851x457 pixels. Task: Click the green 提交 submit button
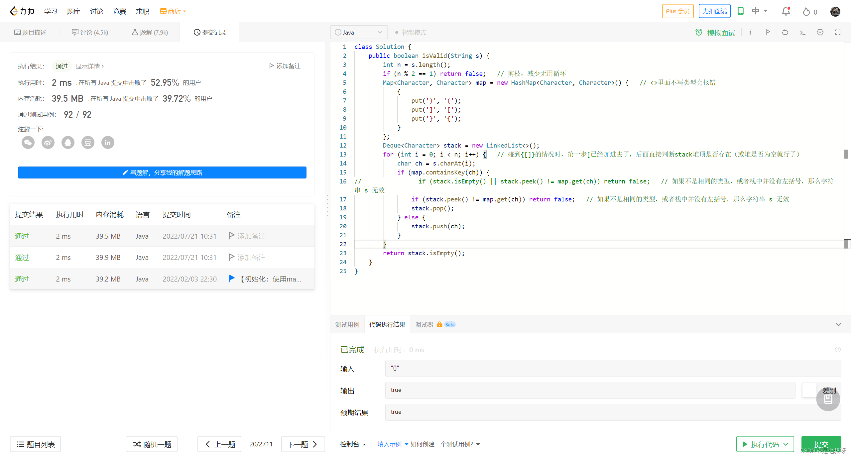tap(821, 444)
